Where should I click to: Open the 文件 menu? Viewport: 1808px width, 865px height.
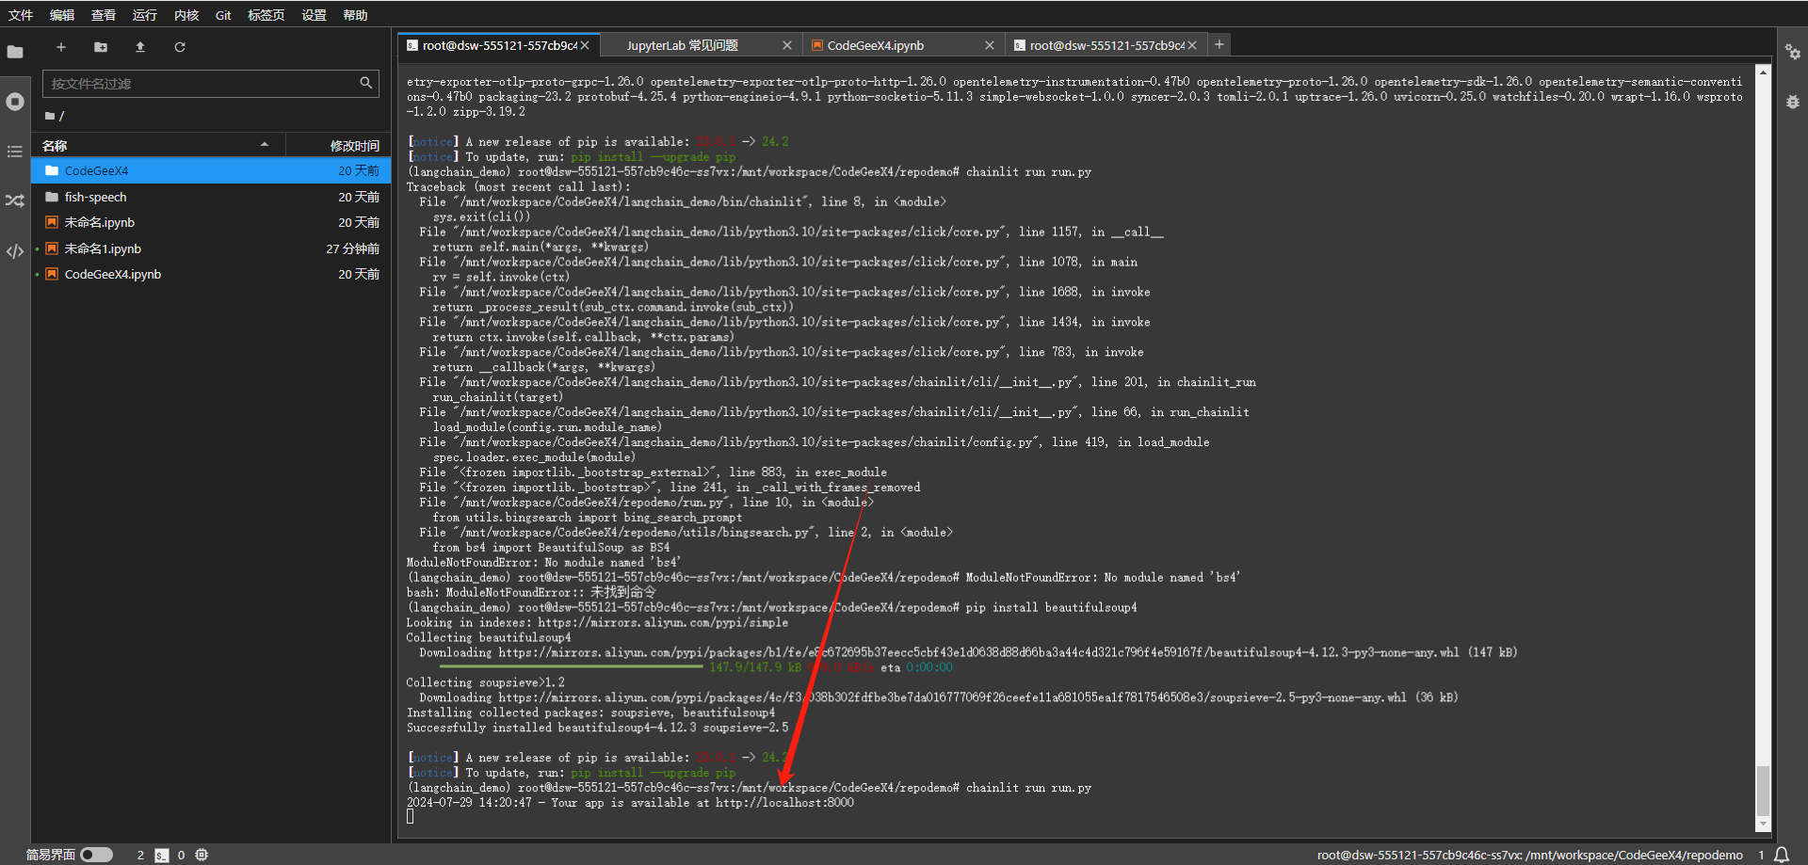[x=21, y=15]
